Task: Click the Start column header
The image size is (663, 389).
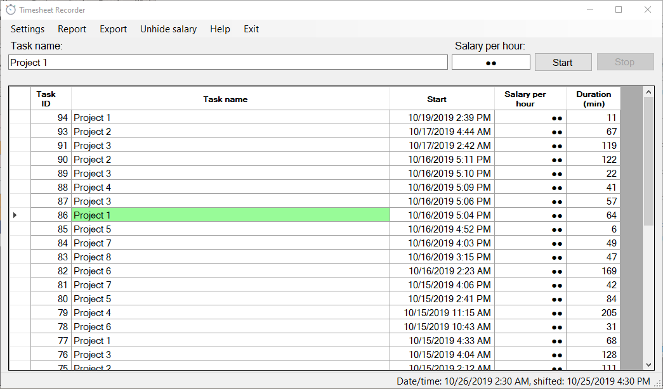Action: click(x=442, y=99)
